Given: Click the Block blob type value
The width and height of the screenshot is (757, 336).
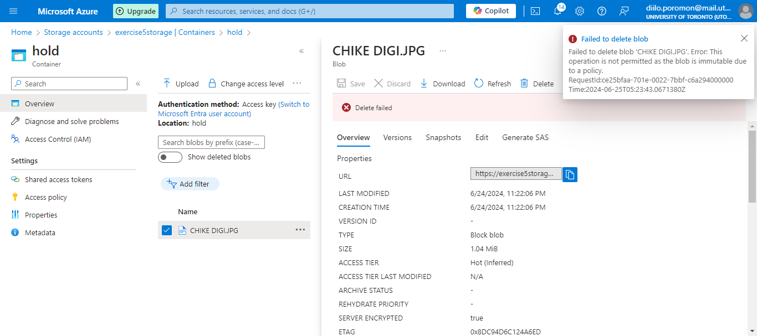Looking at the screenshot, I should coord(487,235).
